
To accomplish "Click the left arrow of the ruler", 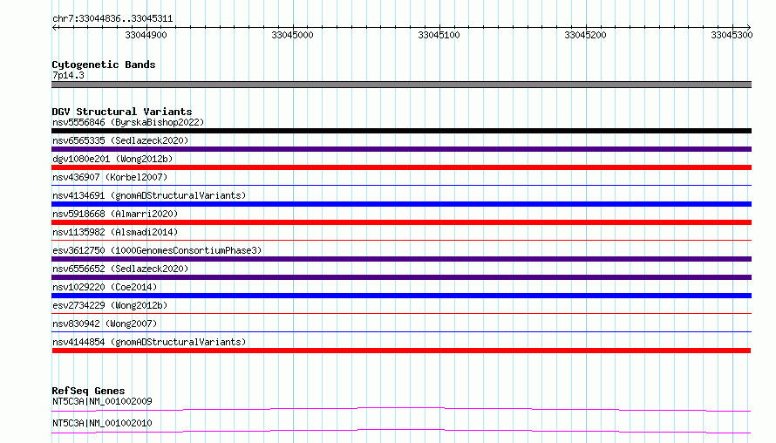I will click(x=54, y=27).
